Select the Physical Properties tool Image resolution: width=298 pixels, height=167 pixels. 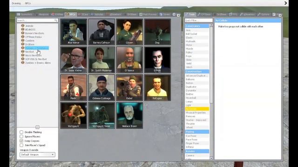197,113
